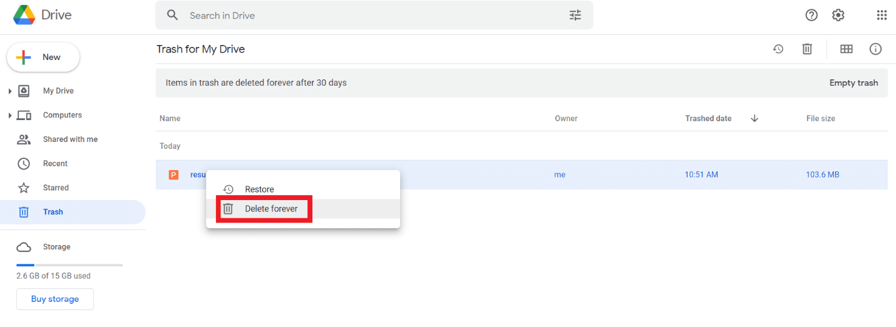Click the Storage cloud icon
896x327 pixels.
point(24,247)
